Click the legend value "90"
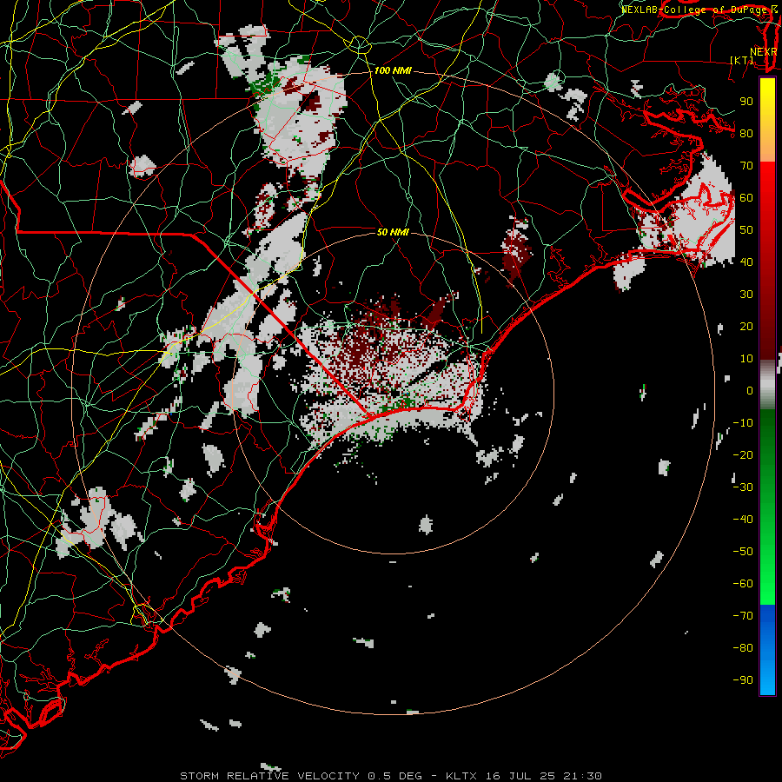Viewport: 782px width, 782px height. click(x=746, y=102)
